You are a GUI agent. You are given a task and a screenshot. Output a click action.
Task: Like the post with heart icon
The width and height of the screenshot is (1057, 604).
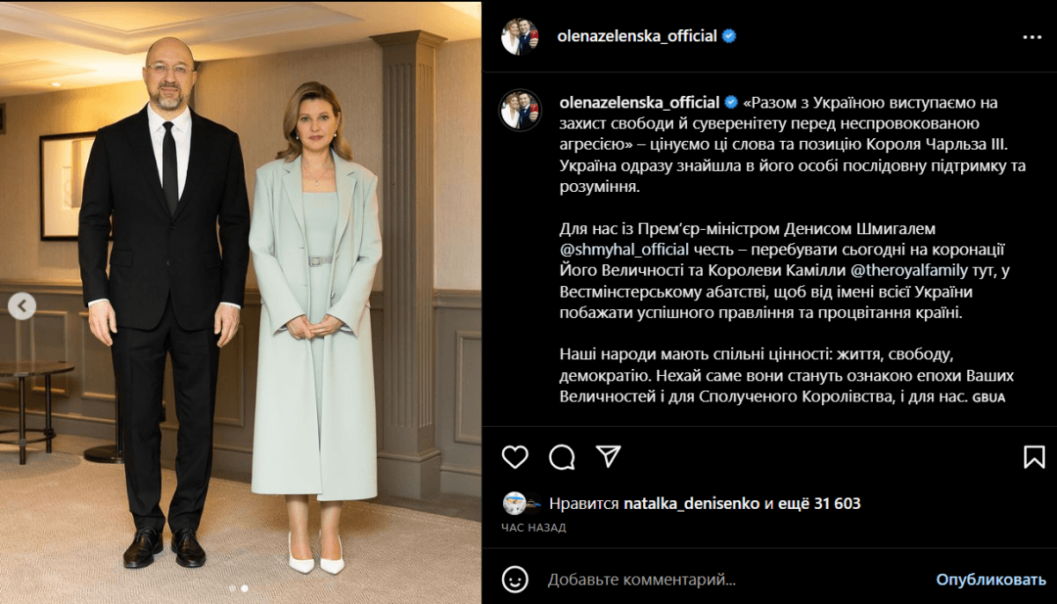tap(515, 456)
